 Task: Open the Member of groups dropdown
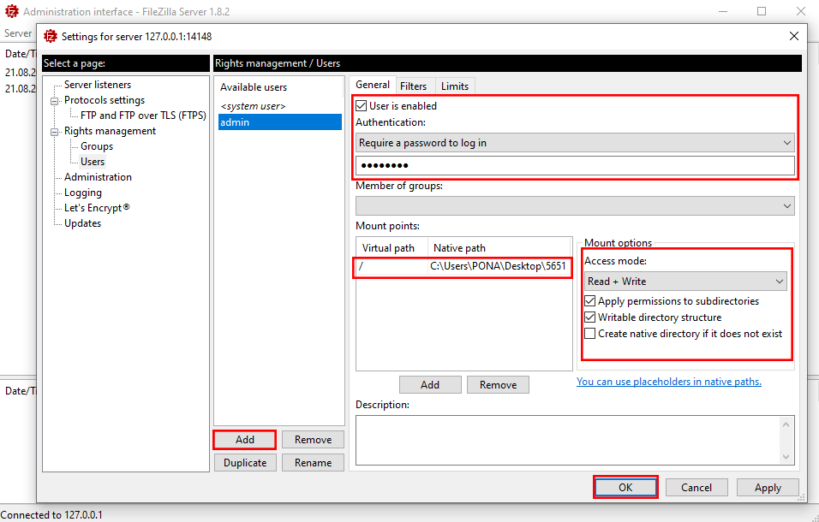pos(575,206)
